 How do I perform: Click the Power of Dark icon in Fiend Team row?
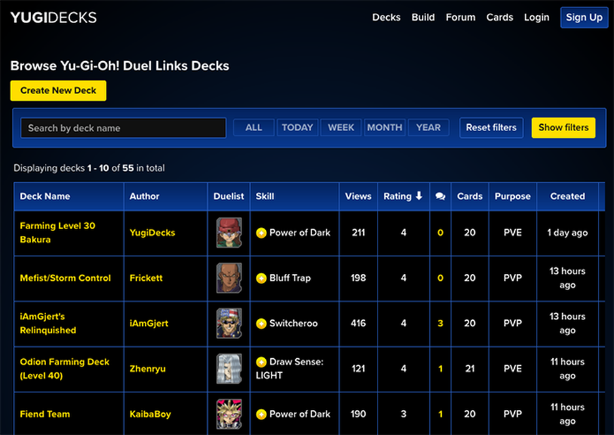(x=261, y=414)
